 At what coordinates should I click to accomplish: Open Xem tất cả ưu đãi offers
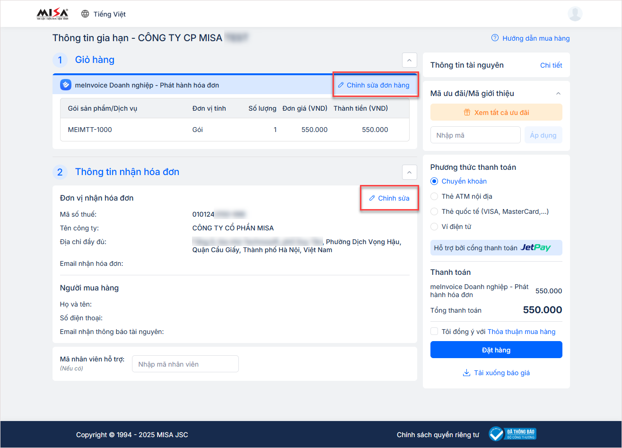click(x=496, y=113)
